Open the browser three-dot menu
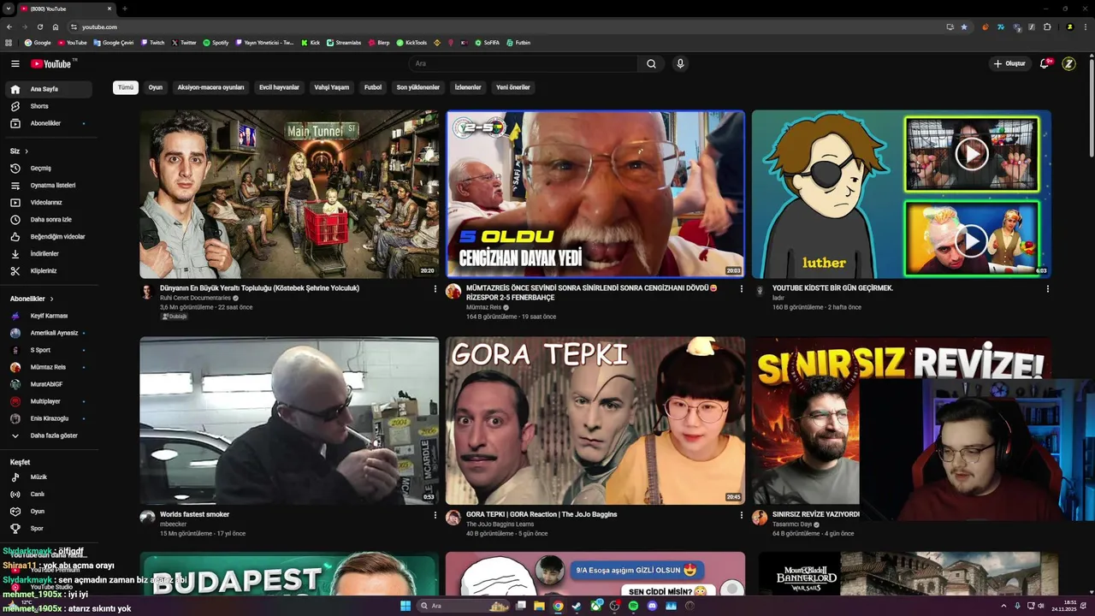This screenshot has height=616, width=1095. [x=1085, y=27]
